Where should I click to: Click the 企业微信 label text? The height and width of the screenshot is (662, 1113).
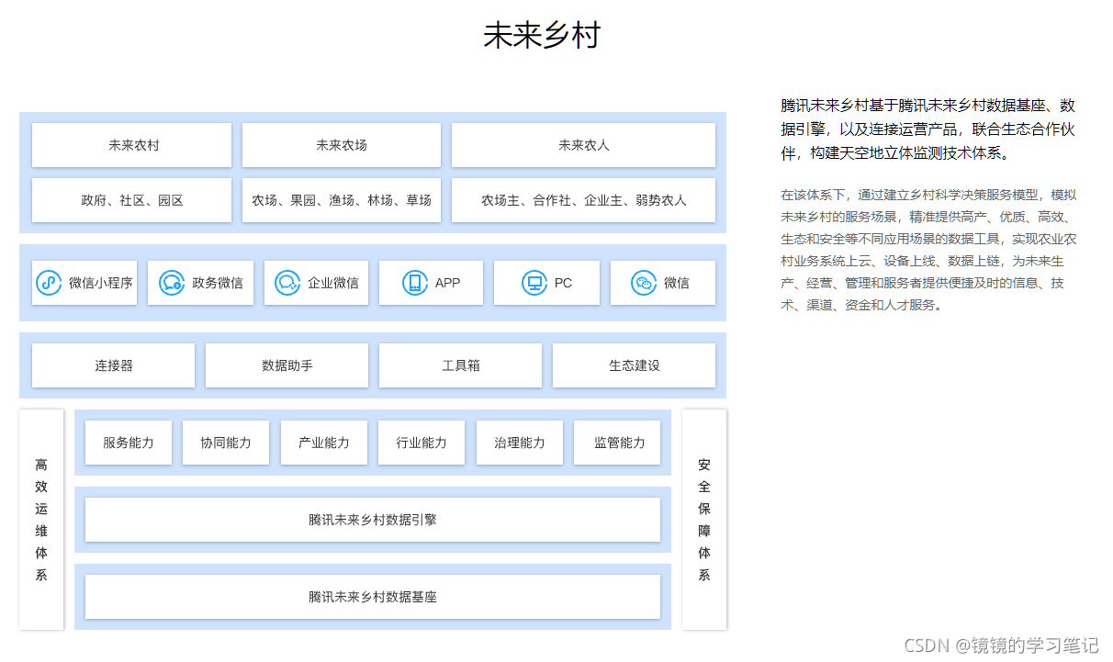(333, 283)
